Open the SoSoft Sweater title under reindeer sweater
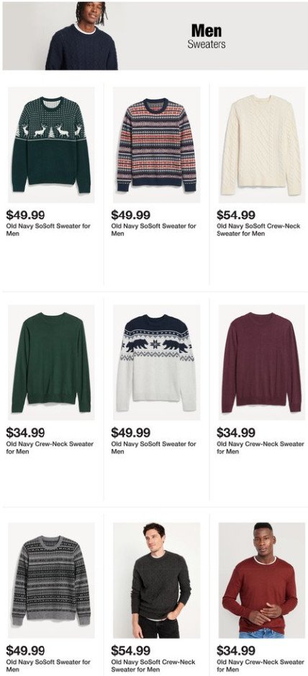 [48, 230]
